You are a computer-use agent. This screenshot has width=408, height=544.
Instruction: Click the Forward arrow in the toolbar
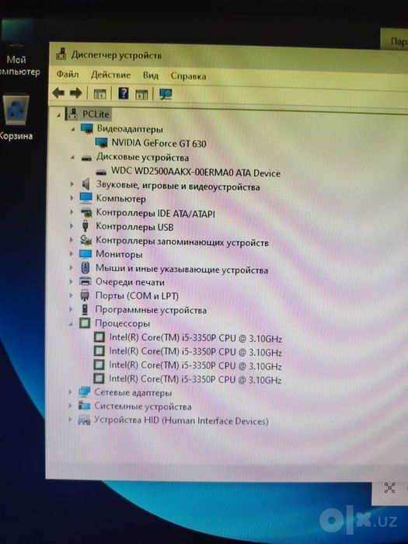pyautogui.click(x=75, y=93)
